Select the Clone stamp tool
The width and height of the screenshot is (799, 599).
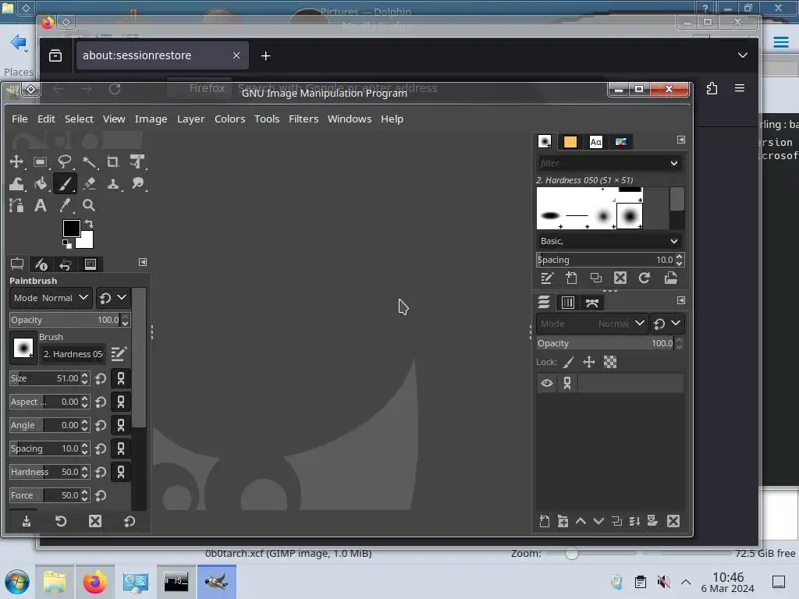pyautogui.click(x=113, y=184)
